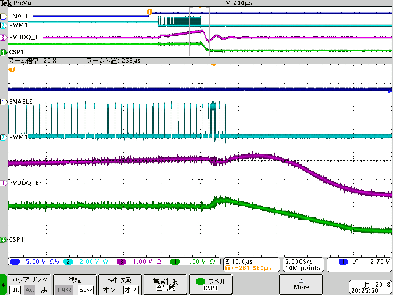Screen dimensions: 393x295
Task: Click channel 3 marker beside PVDDQ_EF in the overview
Action: click(3, 38)
